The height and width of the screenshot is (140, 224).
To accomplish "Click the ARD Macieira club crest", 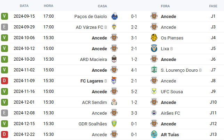I will point(114,59).
